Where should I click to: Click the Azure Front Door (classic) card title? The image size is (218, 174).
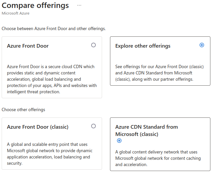click(38, 127)
